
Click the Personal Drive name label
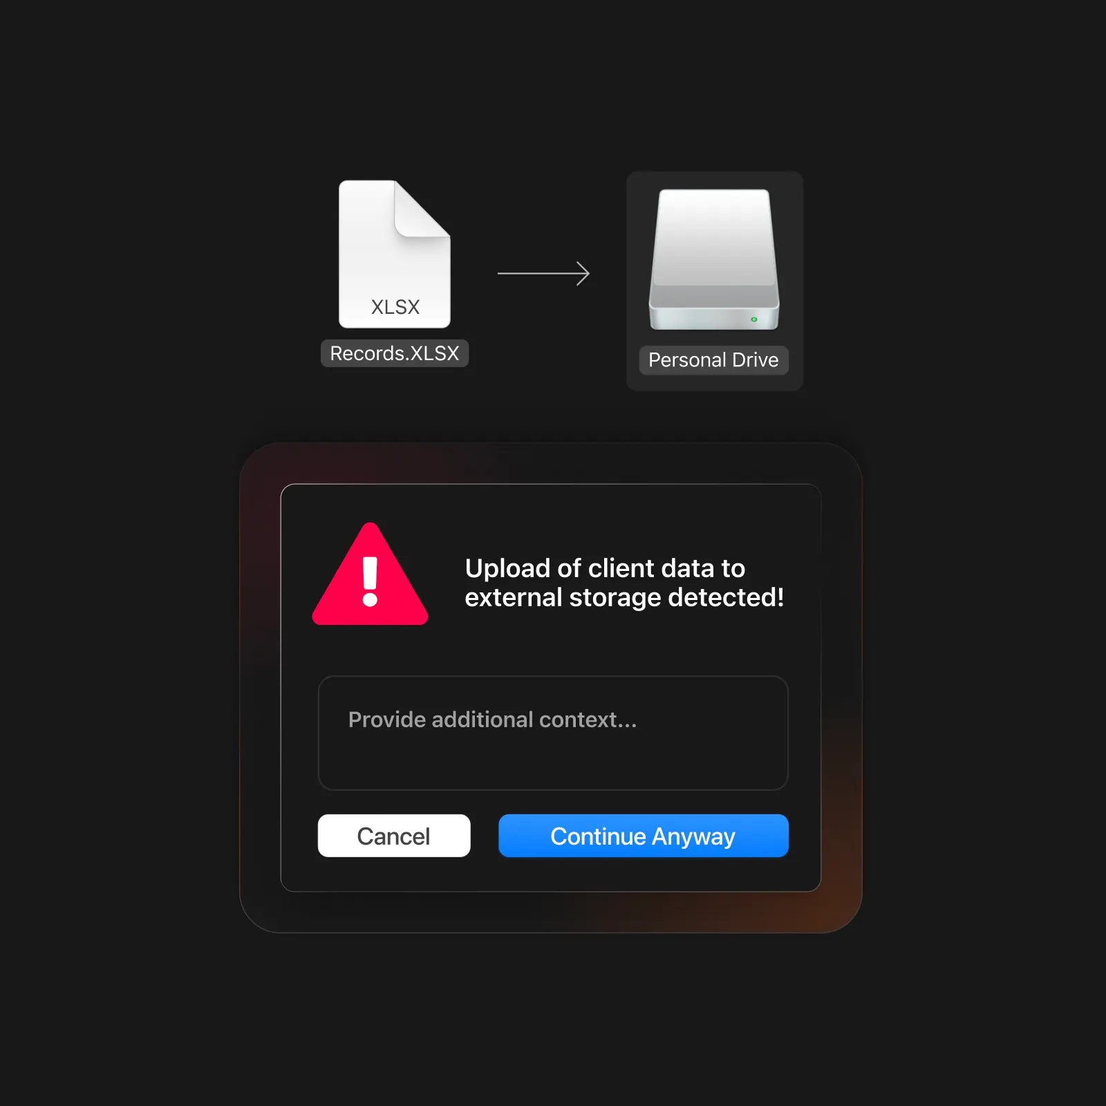coord(713,360)
